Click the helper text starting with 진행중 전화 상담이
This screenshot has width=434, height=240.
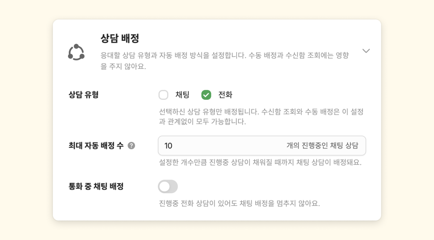point(239,204)
